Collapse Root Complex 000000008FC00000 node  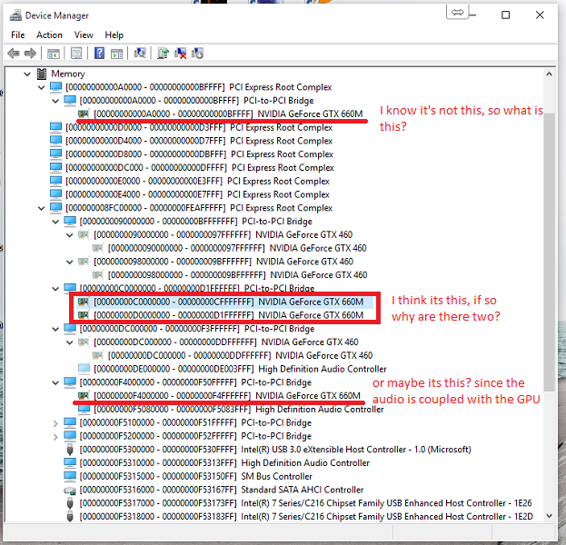click(x=42, y=208)
